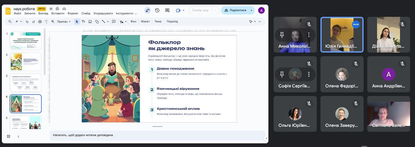Open grid view of slides
The height and width of the screenshot is (147, 415).
coord(9,136)
